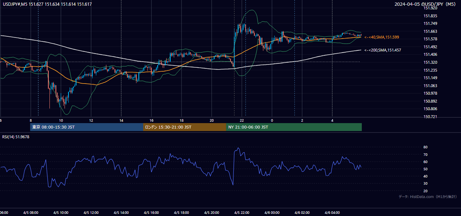Click price axis value 151.920
Viewport: 461px width, 216px height.
pos(430,8)
